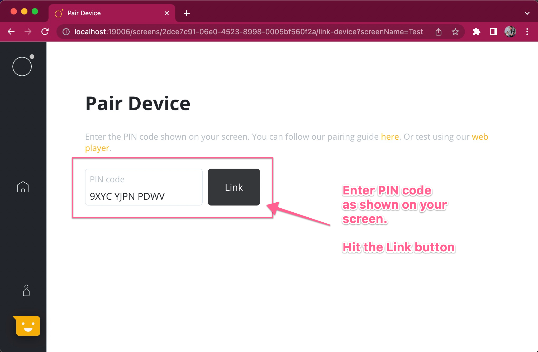Select the user profile icon in the sidebar
The width and height of the screenshot is (538, 352).
click(x=26, y=291)
